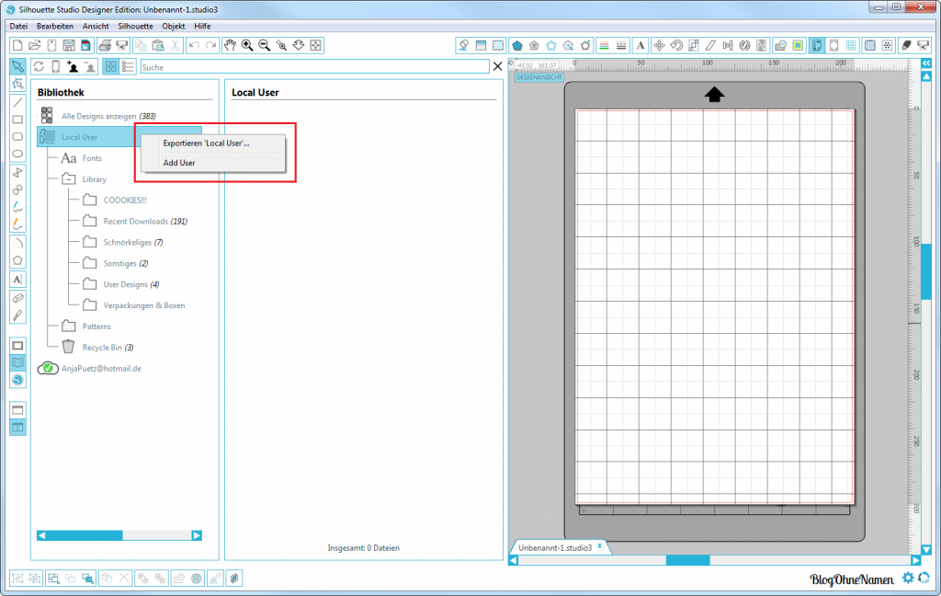This screenshot has width=941, height=596.
Task: Click the library sync refresh icon
Action: [x=39, y=66]
